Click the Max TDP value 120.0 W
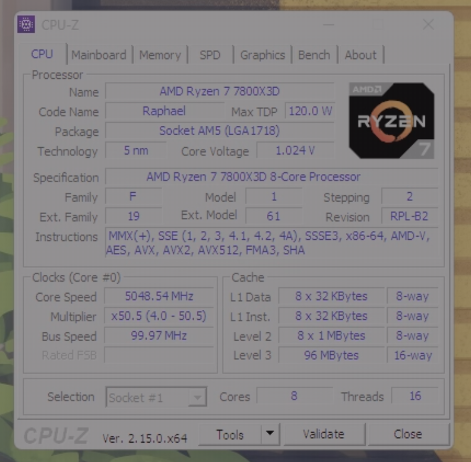The width and height of the screenshot is (471, 462). (x=310, y=111)
